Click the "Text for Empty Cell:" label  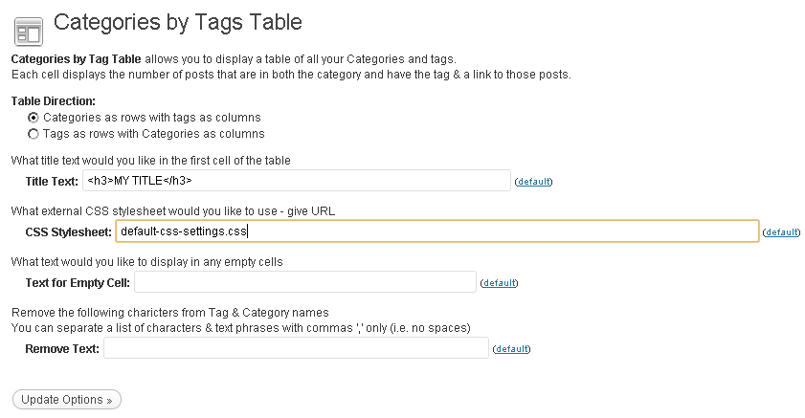tap(78, 282)
